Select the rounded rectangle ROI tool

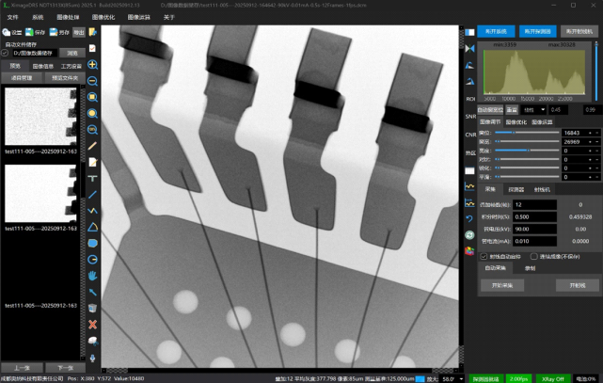[93, 243]
